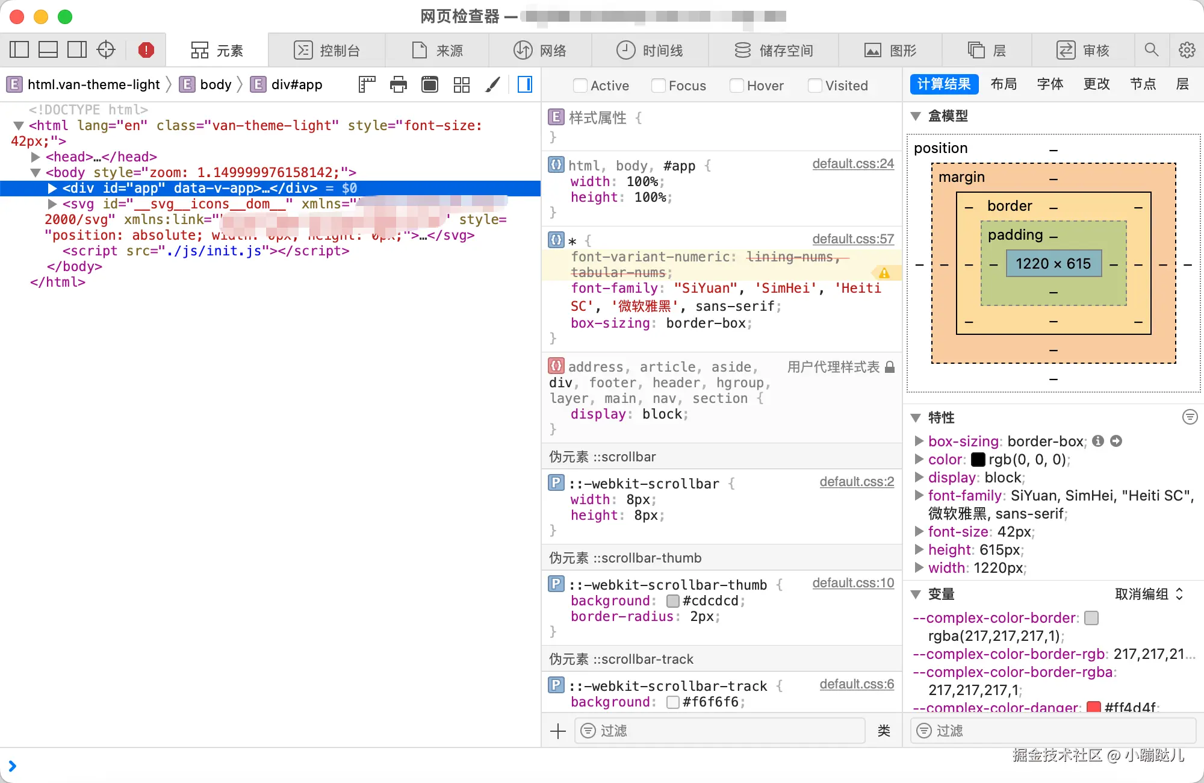Enable the Hover pseudo-class checkbox
The width and height of the screenshot is (1204, 783).
click(736, 86)
